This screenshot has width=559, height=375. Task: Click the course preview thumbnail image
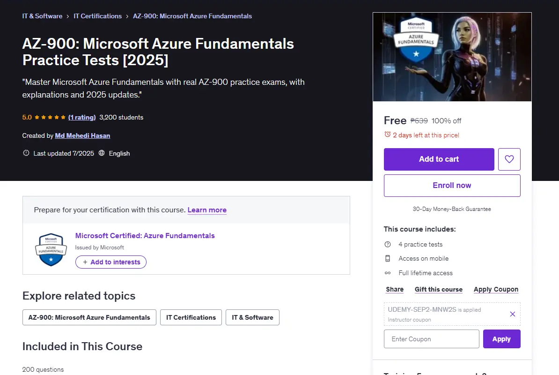[x=452, y=57]
